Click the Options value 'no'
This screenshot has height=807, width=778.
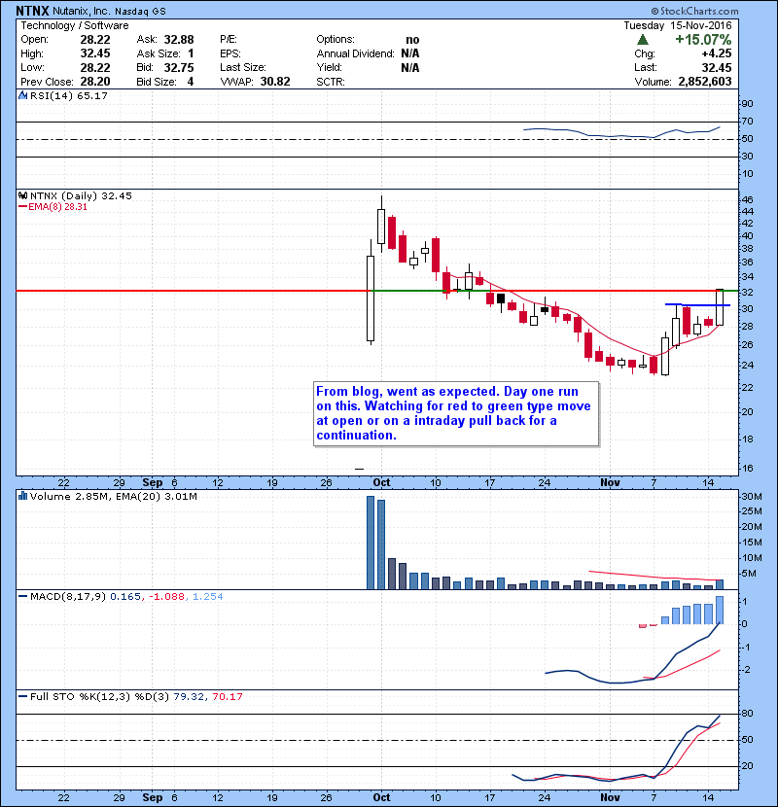pyautogui.click(x=412, y=40)
